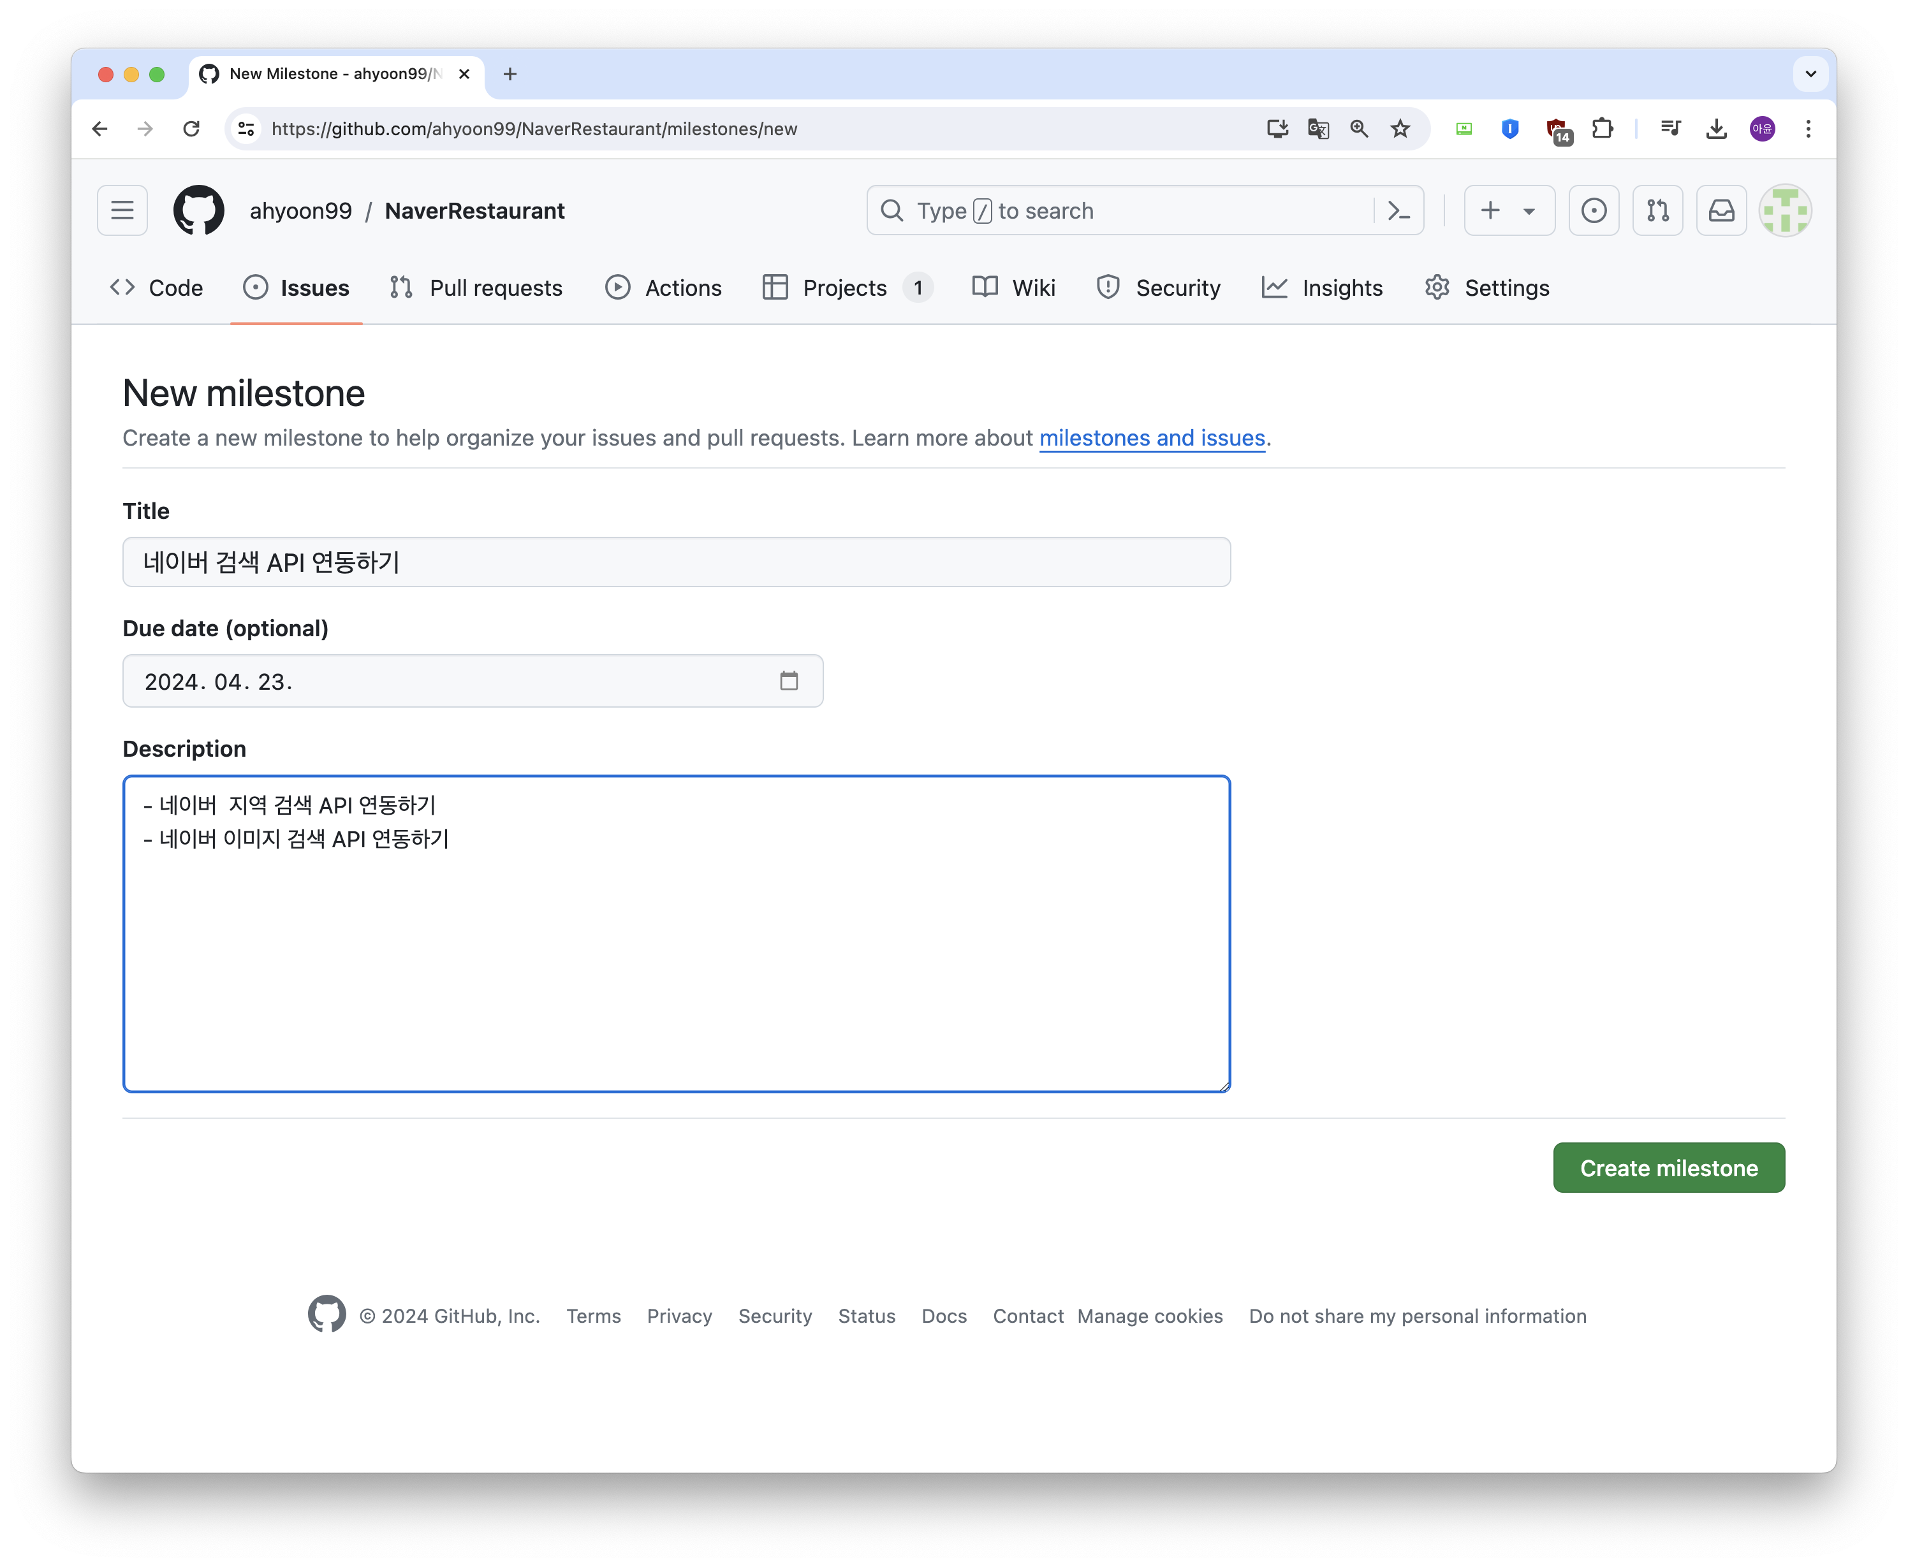Click Google Translate icon in address bar
Image resolution: width=1908 pixels, height=1567 pixels.
[x=1318, y=129]
